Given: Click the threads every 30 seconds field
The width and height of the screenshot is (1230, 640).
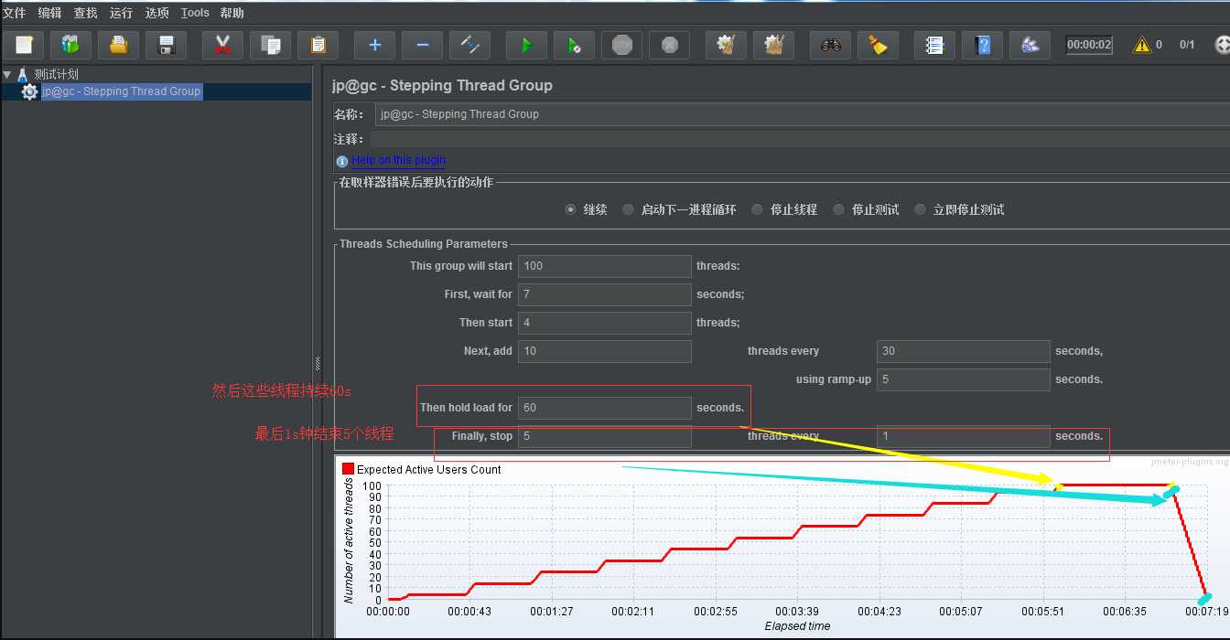Looking at the screenshot, I should point(963,351).
